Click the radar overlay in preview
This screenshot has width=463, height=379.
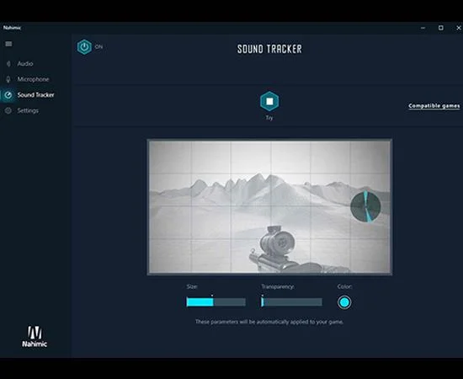(x=365, y=206)
